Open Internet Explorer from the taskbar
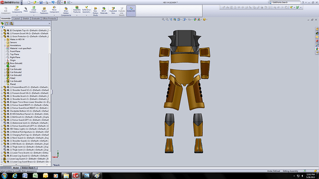This screenshot has height=179, width=319. (15, 176)
